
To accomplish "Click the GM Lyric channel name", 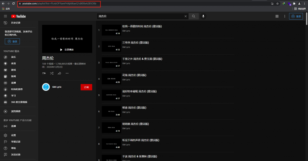I will [x=57, y=87].
